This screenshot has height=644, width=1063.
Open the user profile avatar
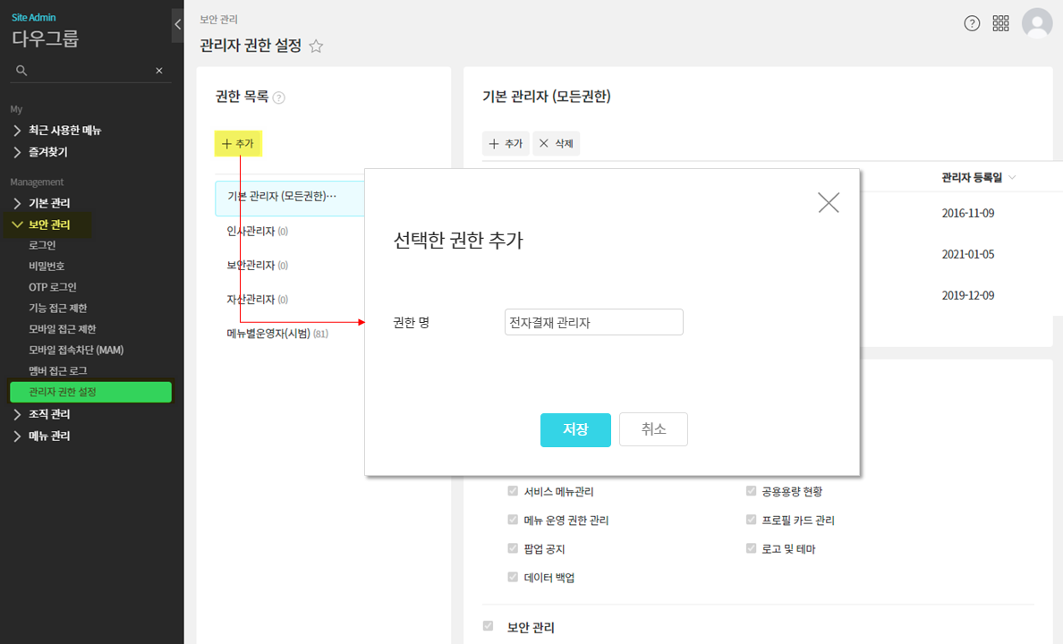coord(1037,23)
